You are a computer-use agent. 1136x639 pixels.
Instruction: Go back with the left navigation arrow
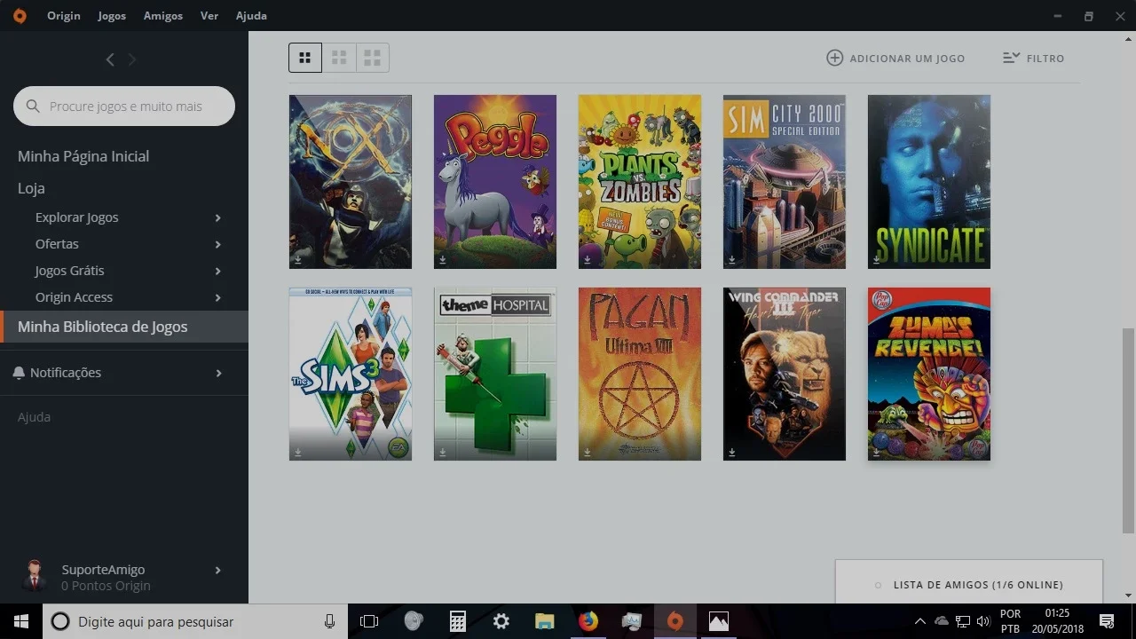tap(110, 59)
